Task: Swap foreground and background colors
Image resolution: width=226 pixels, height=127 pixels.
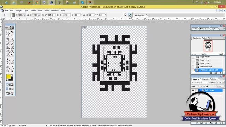Action: click(12, 75)
